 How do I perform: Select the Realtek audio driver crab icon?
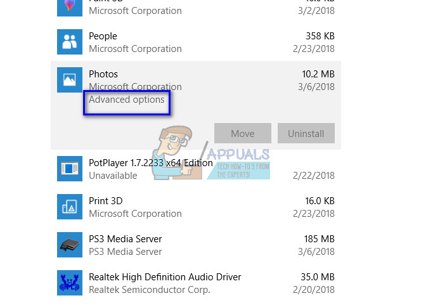[70, 283]
